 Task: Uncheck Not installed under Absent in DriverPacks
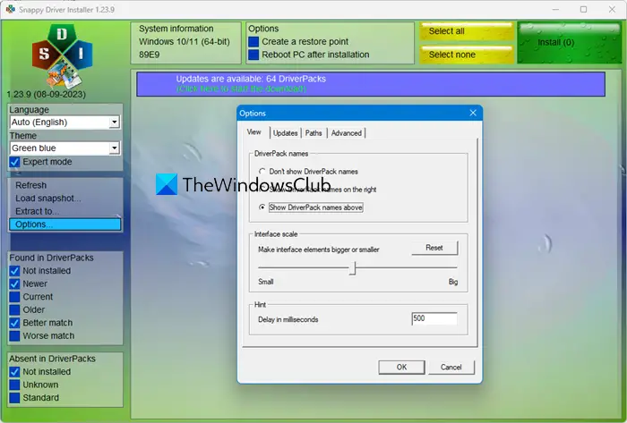click(14, 372)
